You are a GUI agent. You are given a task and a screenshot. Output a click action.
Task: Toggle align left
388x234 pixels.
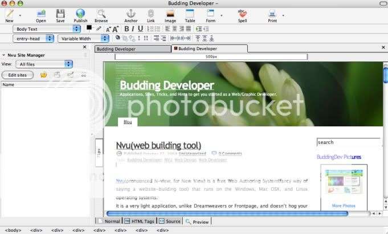[x=168, y=28]
